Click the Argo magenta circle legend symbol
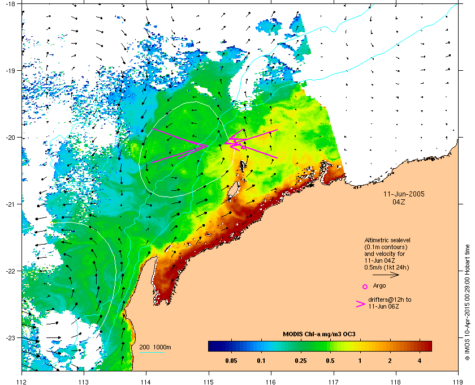This screenshot has height=385, width=475. click(x=365, y=286)
